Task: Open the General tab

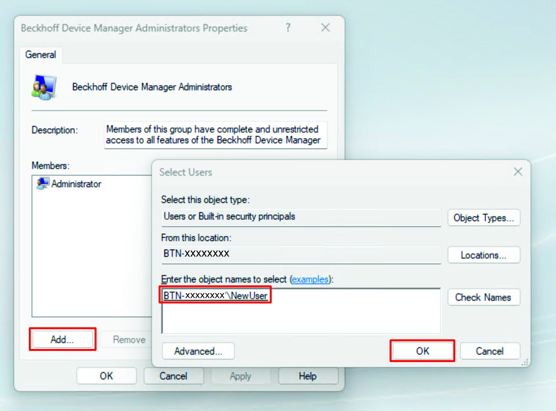Action: (x=41, y=55)
